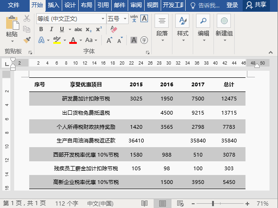This screenshot has height=208, width=278.
Task: Expand underline style dropdown arrow
Action: click(x=70, y=29)
